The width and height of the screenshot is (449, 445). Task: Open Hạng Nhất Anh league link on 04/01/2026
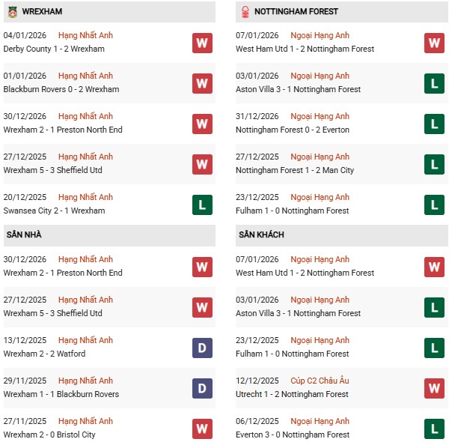click(x=85, y=35)
